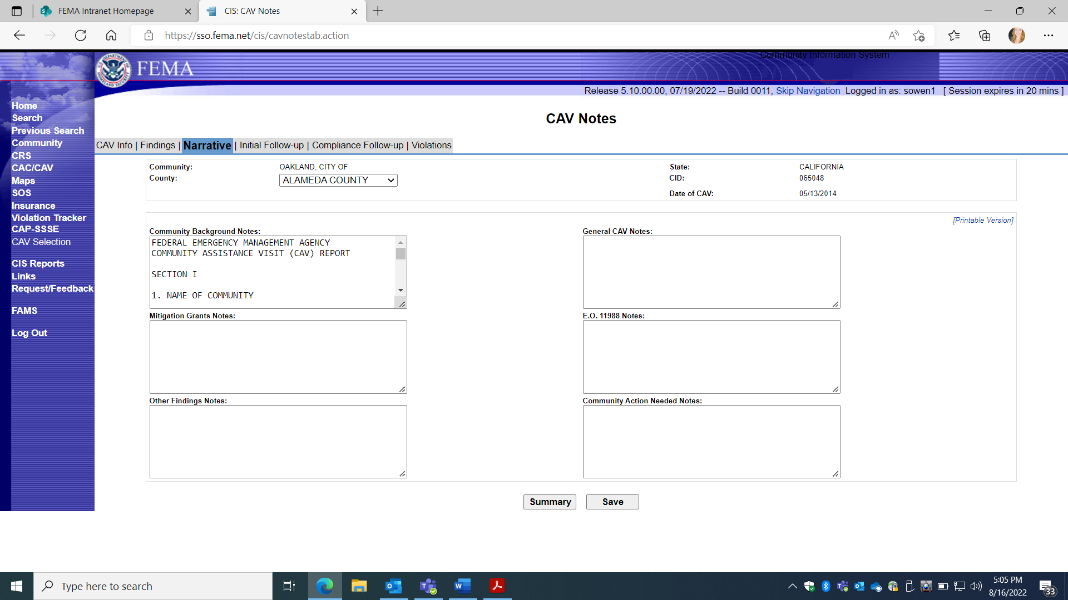This screenshot has width=1068, height=600.
Task: Open browser Settings and more menu
Action: 1048,36
